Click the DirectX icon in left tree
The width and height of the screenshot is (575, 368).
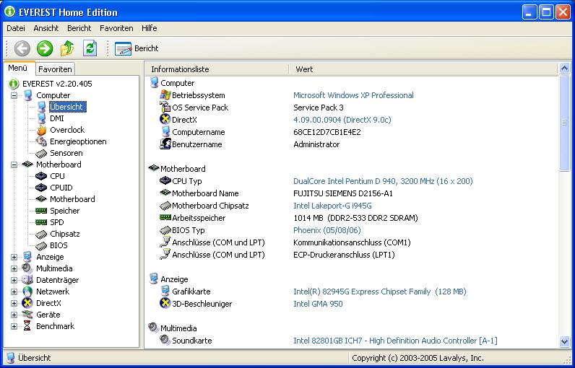27,303
